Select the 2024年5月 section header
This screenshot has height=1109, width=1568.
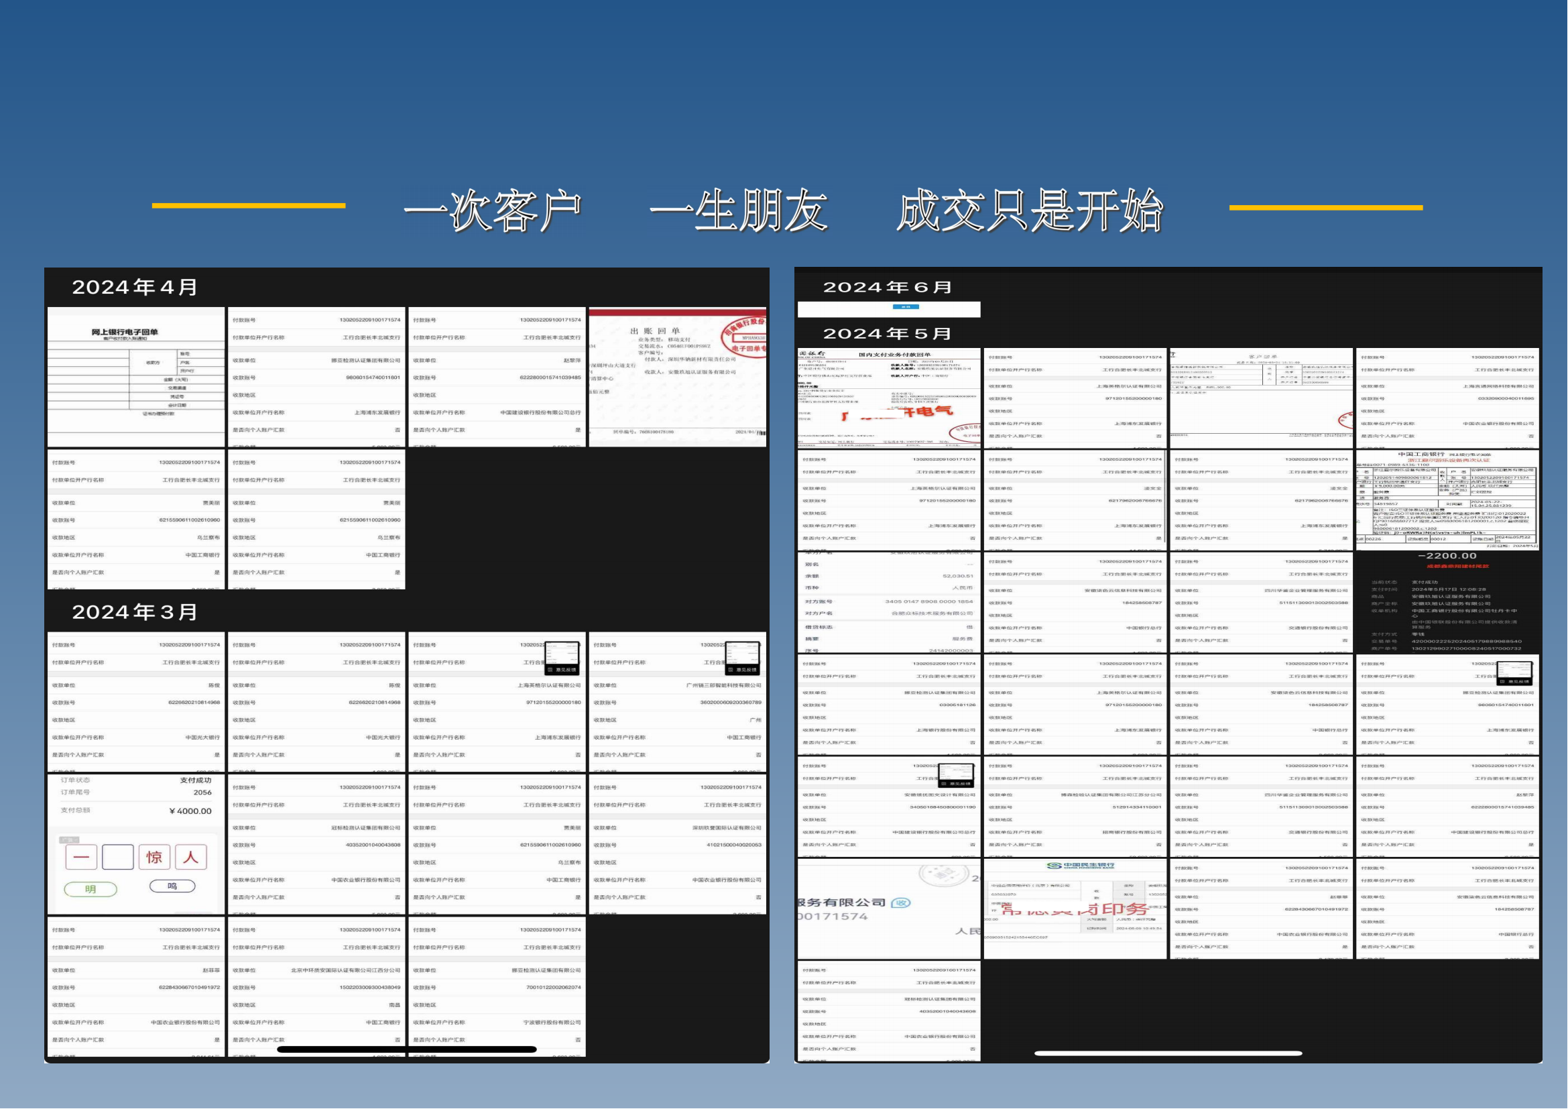point(887,334)
